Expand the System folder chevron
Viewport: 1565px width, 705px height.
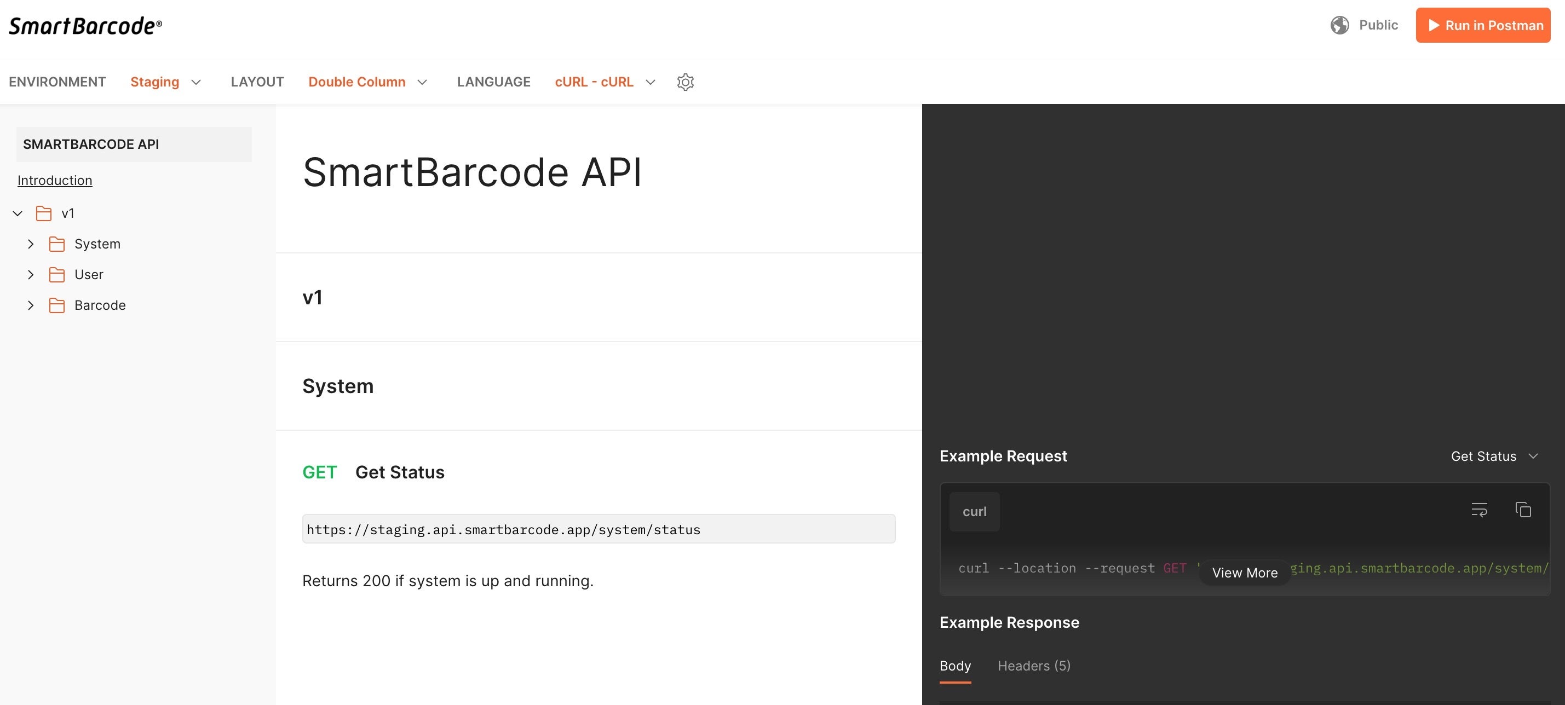pyautogui.click(x=30, y=244)
